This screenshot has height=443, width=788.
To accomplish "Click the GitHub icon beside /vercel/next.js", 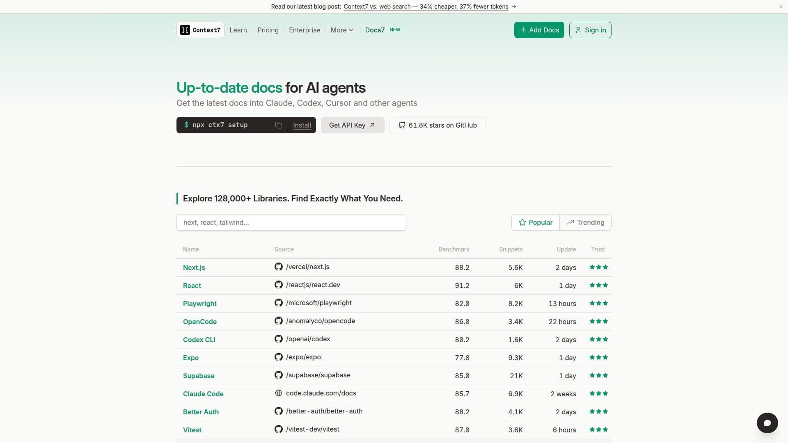I will [279, 267].
